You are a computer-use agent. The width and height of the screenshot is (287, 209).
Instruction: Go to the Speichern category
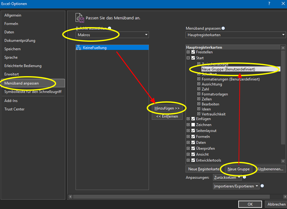pos(33,49)
